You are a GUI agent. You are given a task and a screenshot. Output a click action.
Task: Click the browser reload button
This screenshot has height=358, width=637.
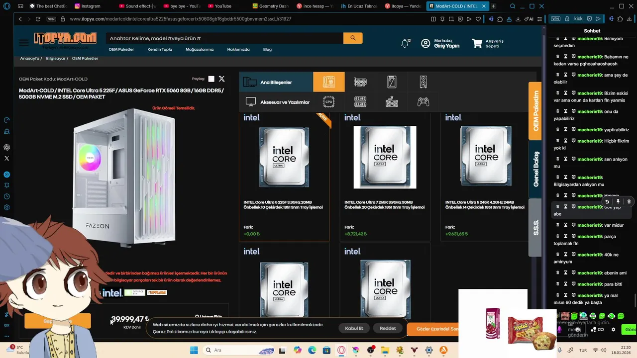coord(38,19)
